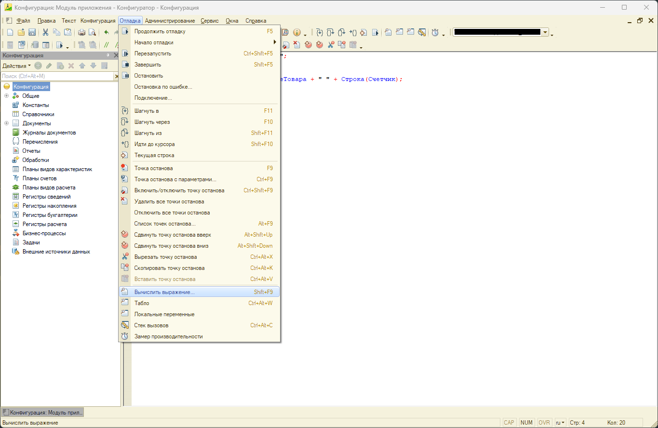This screenshot has height=428, width=658.
Task: Click the Move down arrow in Configuration panel
Action: 93,66
